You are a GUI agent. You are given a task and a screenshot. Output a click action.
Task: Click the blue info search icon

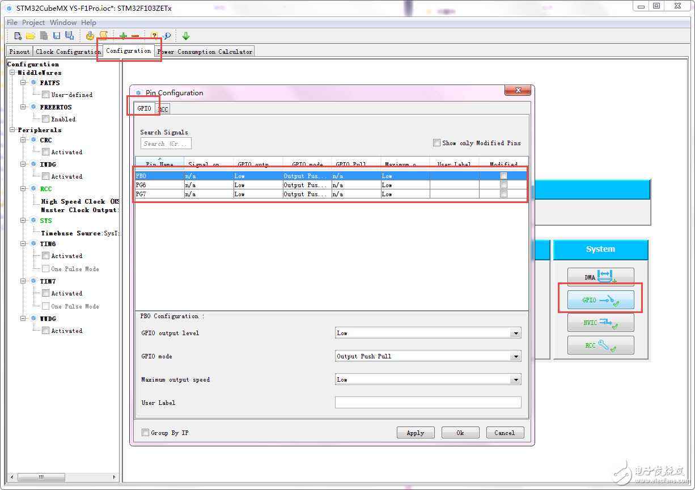[167, 36]
